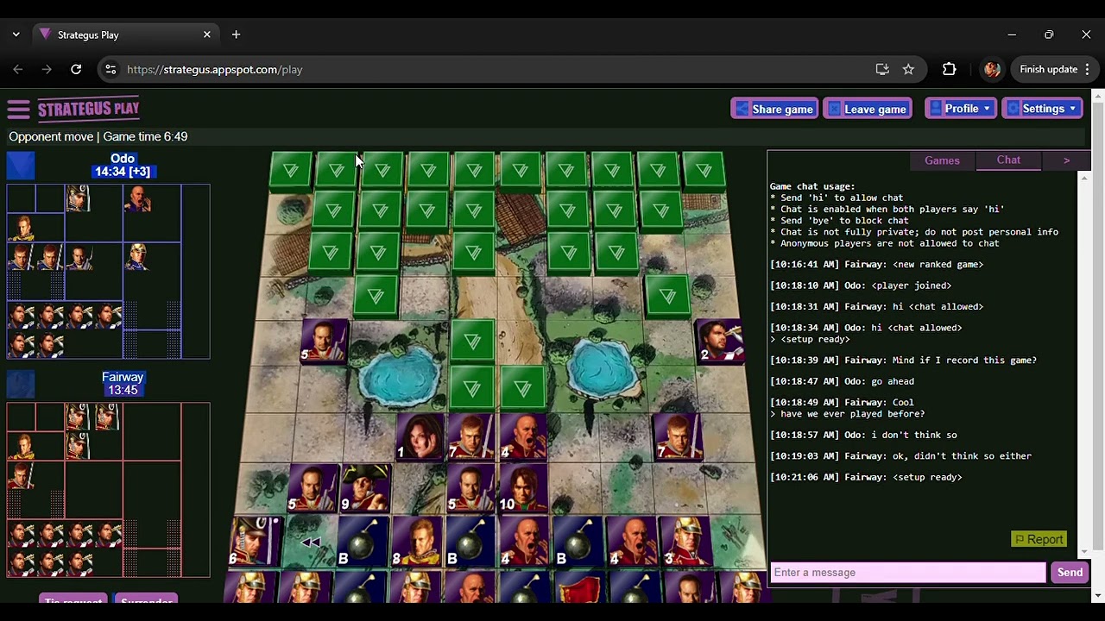
Task: Open a new browser tab
Action: tap(236, 34)
